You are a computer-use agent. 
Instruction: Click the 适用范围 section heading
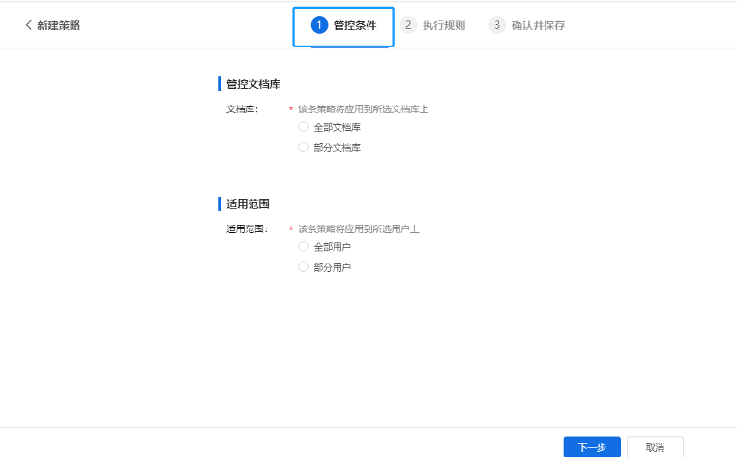coord(248,204)
